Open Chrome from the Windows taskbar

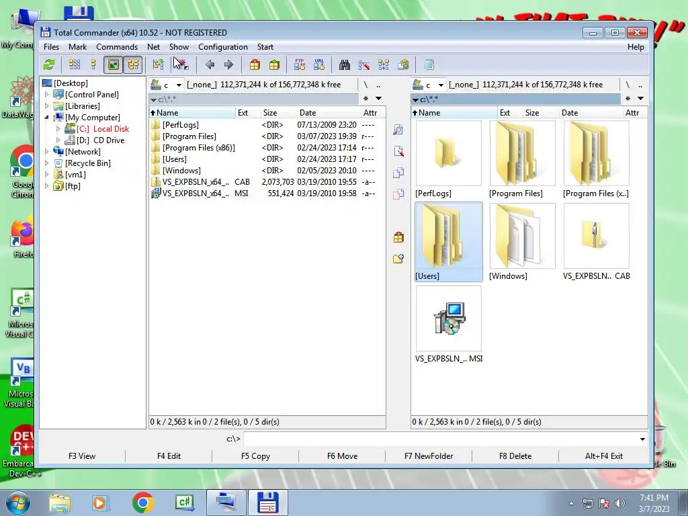142,503
